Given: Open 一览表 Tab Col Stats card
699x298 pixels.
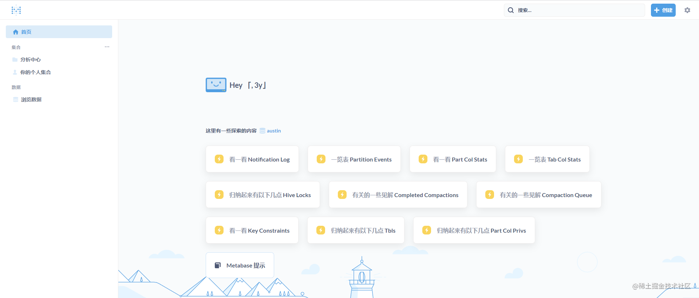Looking at the screenshot, I should click(x=547, y=159).
